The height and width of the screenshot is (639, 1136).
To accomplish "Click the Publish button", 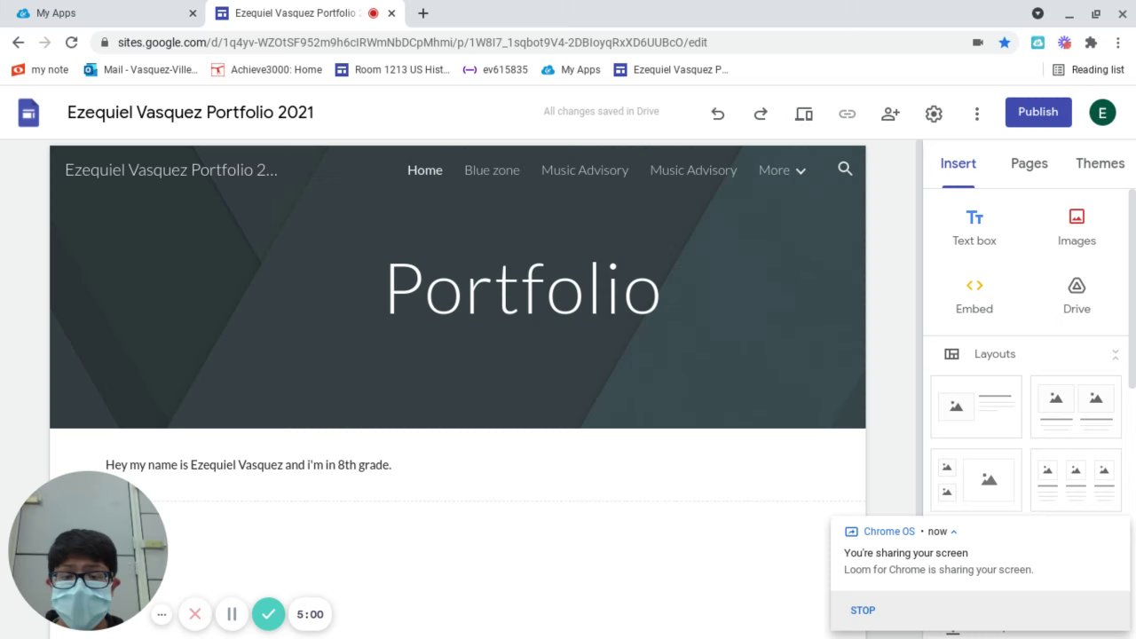I will [1038, 112].
